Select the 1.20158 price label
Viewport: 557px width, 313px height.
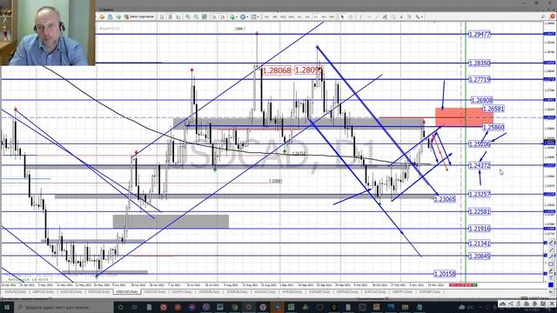tap(445, 274)
